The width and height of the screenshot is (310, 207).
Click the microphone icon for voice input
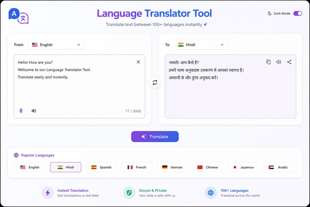[x=21, y=111]
